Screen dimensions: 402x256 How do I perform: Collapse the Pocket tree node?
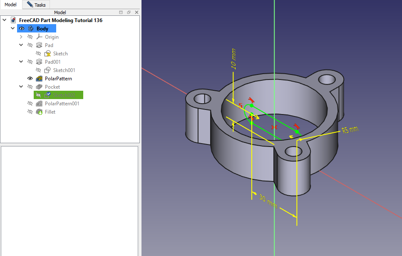(x=21, y=87)
